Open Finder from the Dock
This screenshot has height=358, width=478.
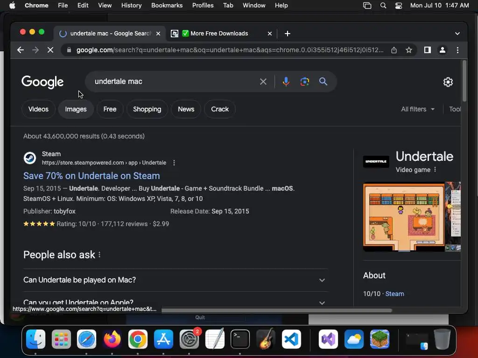click(35, 339)
